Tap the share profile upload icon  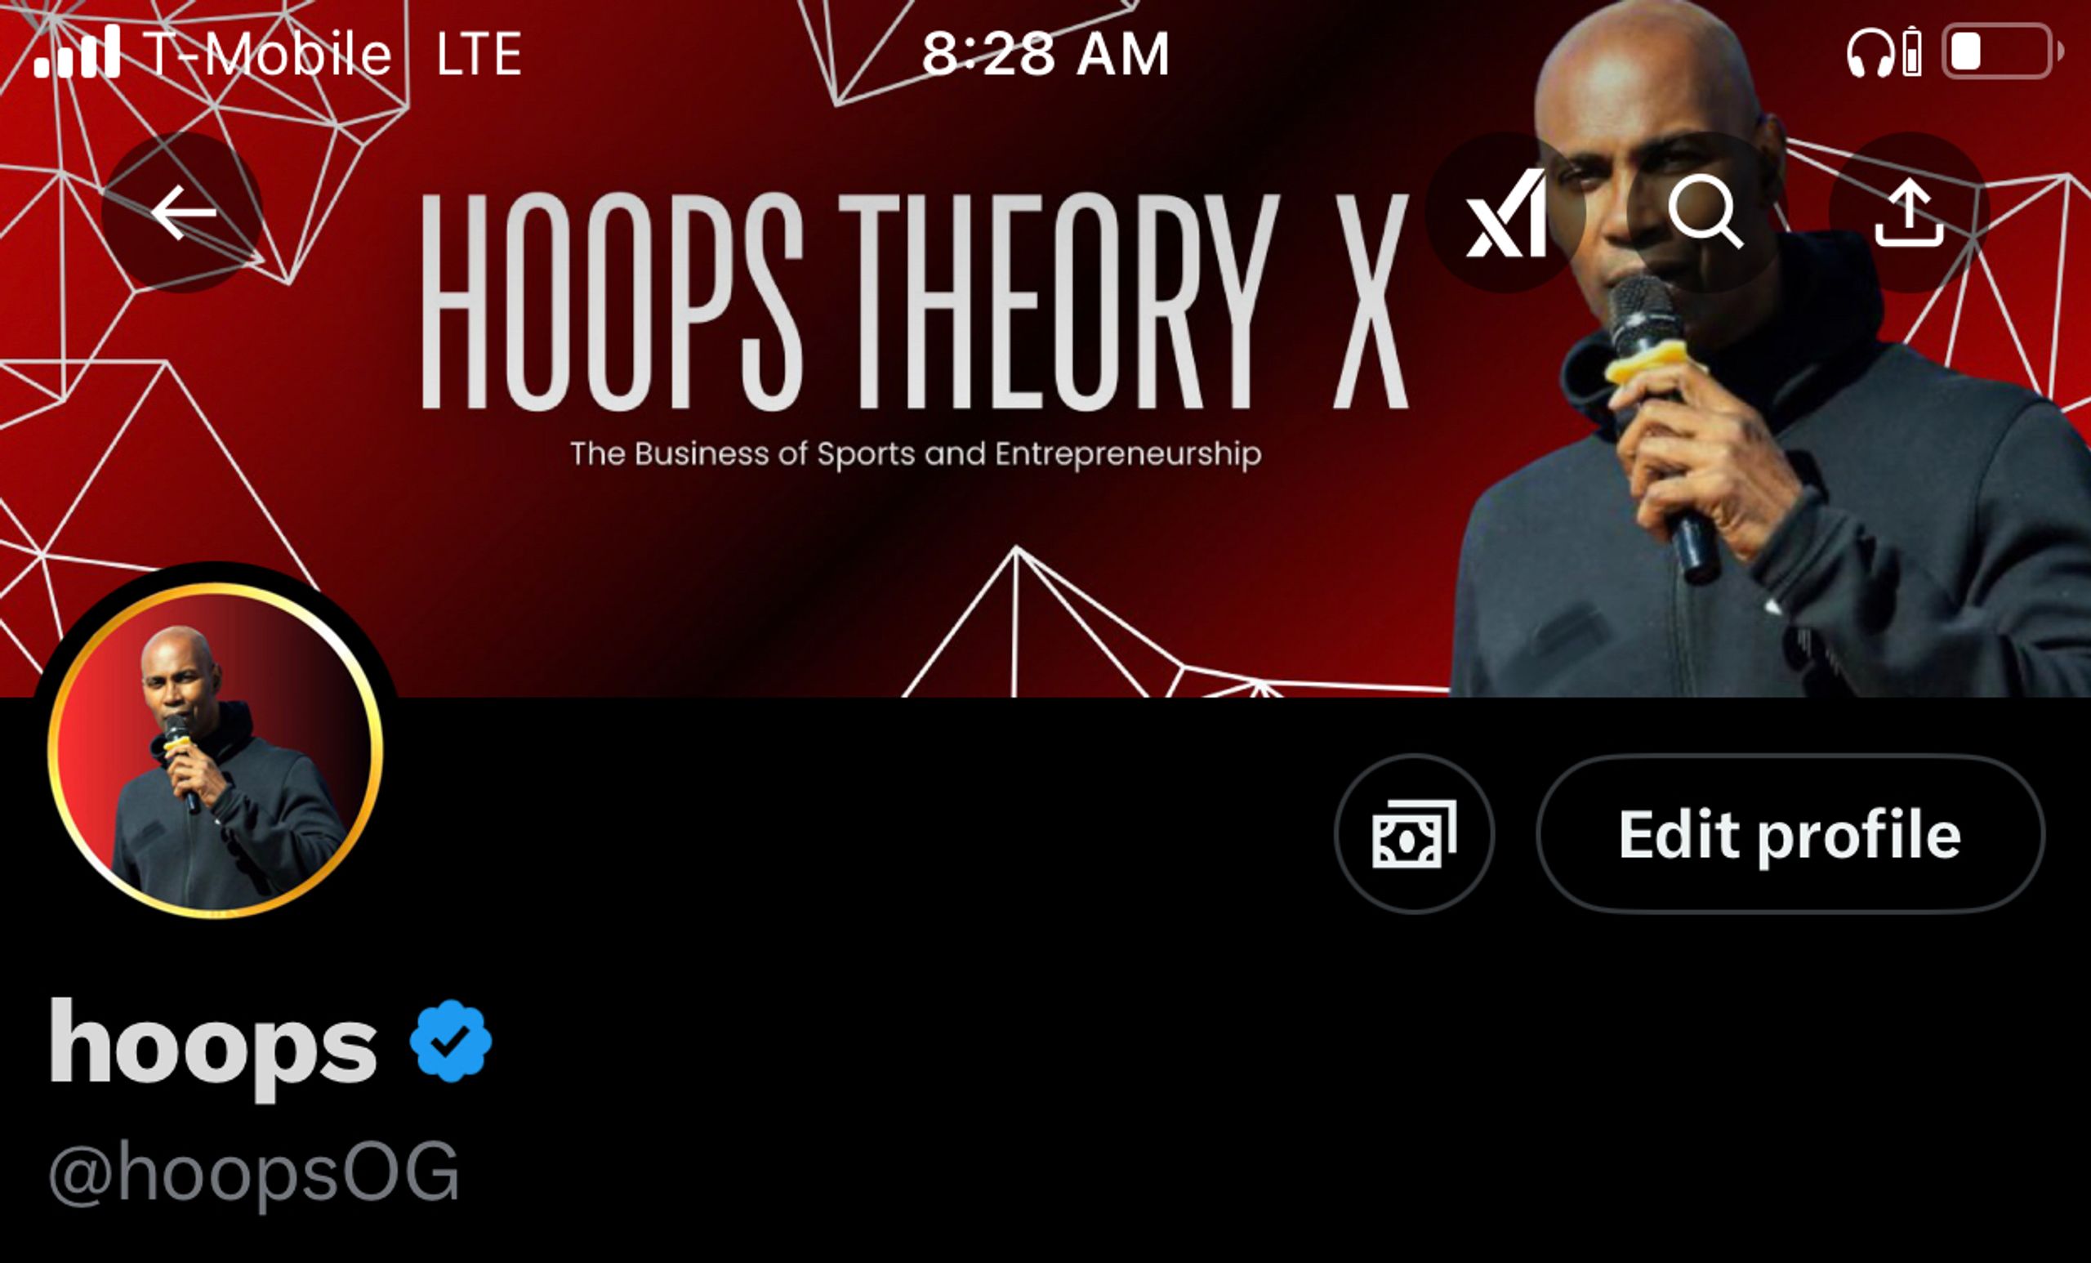(x=1909, y=212)
